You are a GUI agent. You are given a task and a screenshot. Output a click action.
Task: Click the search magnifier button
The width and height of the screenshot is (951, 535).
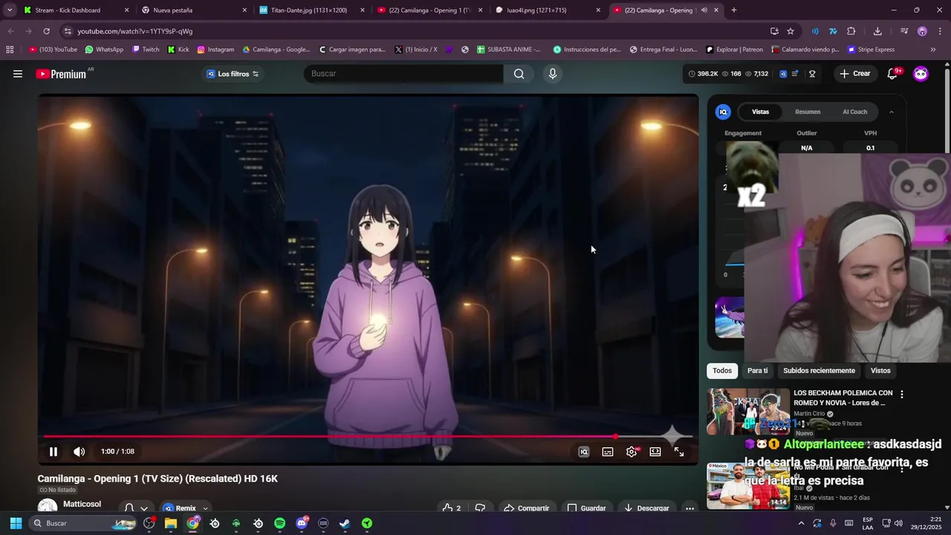(x=519, y=74)
